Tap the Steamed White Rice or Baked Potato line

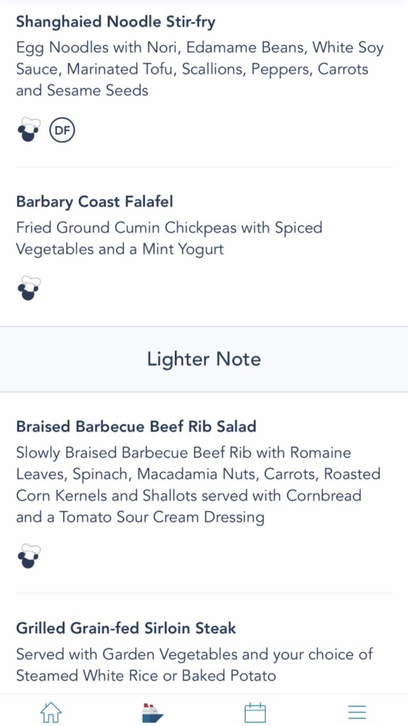point(146,676)
